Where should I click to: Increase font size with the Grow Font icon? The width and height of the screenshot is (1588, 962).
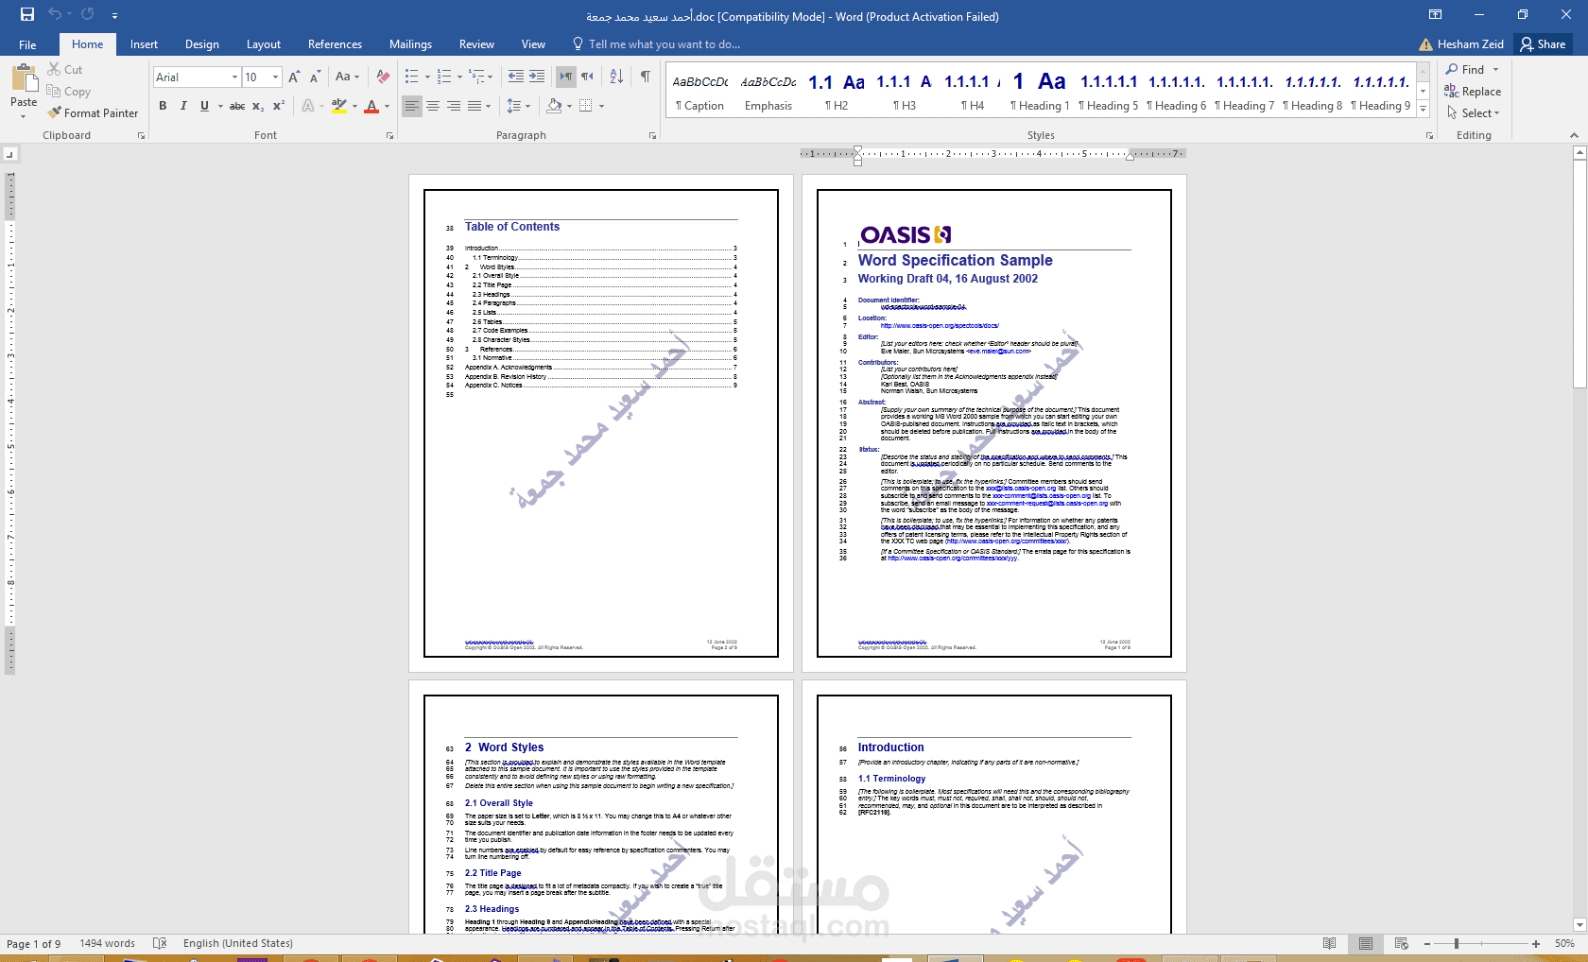tap(294, 77)
